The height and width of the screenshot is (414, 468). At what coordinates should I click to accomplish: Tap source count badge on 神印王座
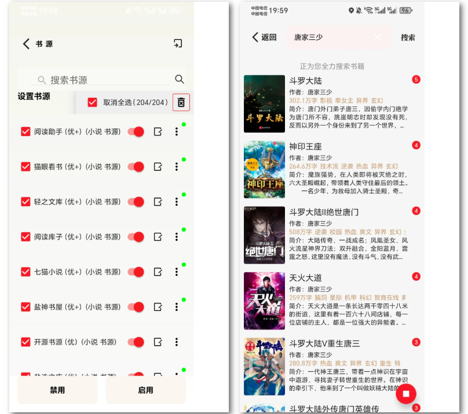click(416, 145)
